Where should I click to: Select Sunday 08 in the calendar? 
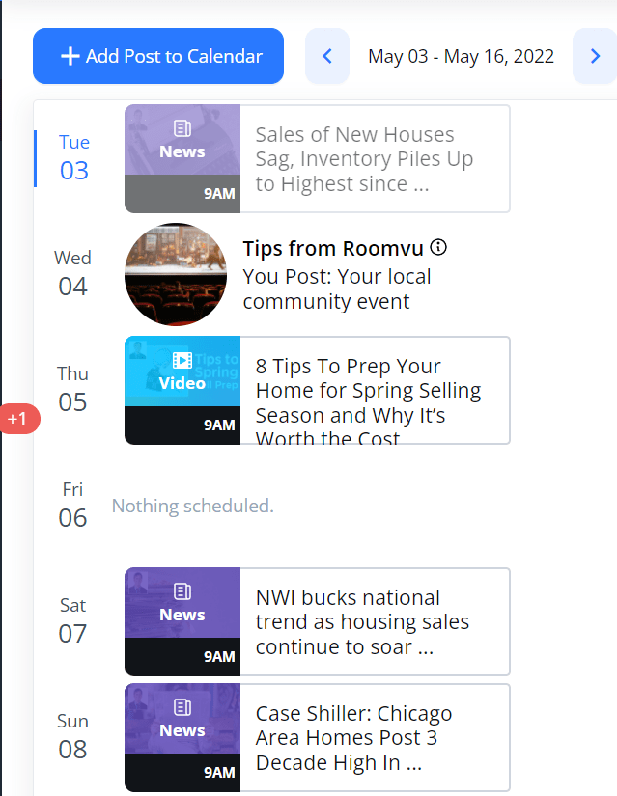[x=73, y=737]
